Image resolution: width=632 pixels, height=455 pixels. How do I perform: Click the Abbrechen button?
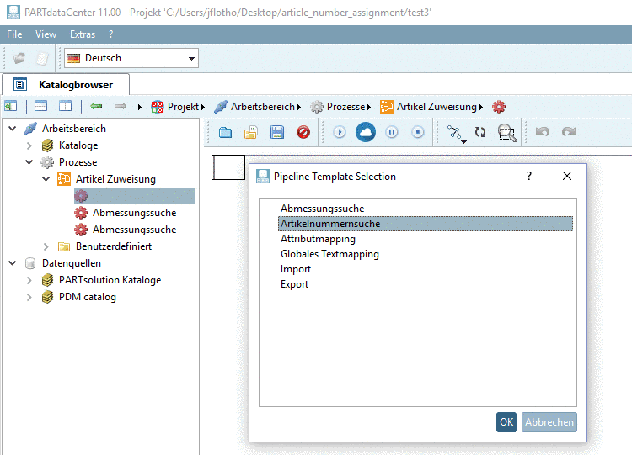pos(549,422)
